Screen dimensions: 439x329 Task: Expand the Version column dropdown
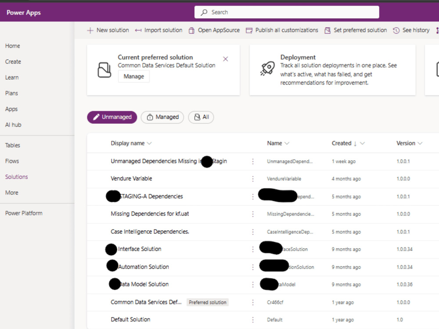[x=420, y=143]
